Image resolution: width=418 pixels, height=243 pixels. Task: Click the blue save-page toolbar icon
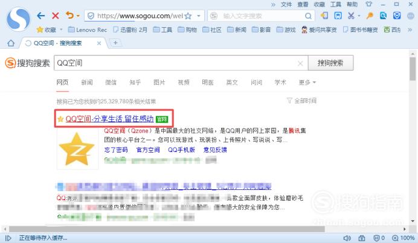[338, 16]
